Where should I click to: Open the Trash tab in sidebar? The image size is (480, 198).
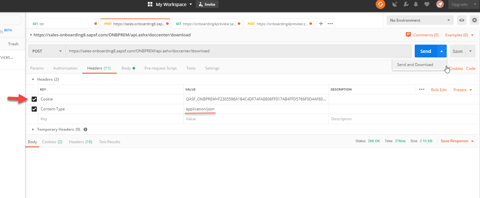point(13,44)
